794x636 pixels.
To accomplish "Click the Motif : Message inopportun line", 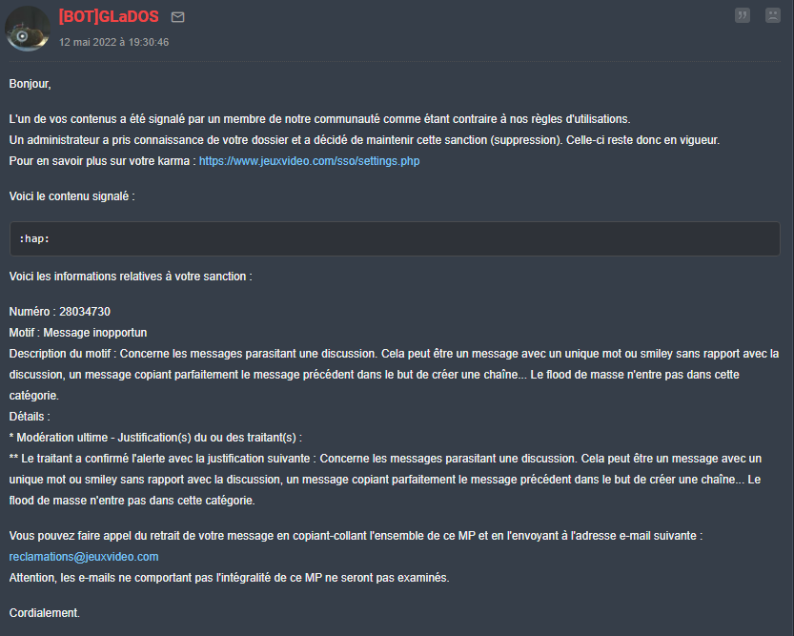I will [78, 333].
